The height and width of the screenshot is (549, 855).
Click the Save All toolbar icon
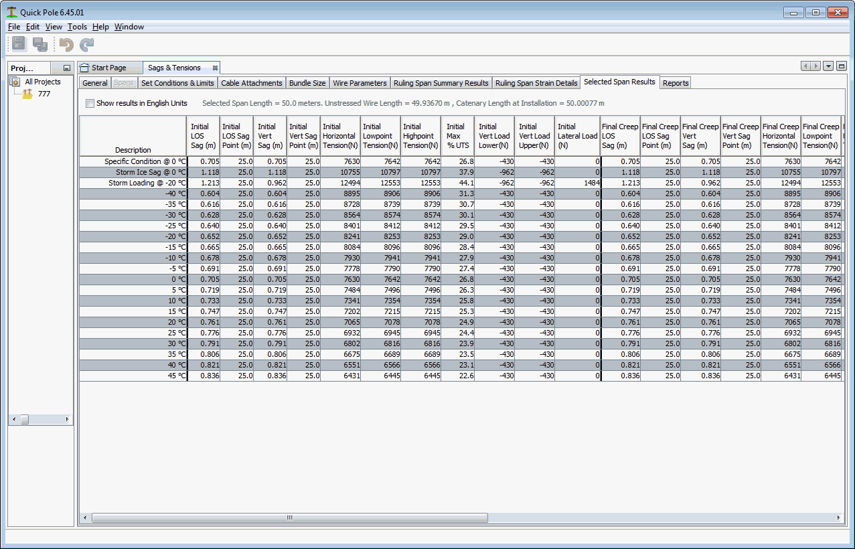(x=40, y=44)
